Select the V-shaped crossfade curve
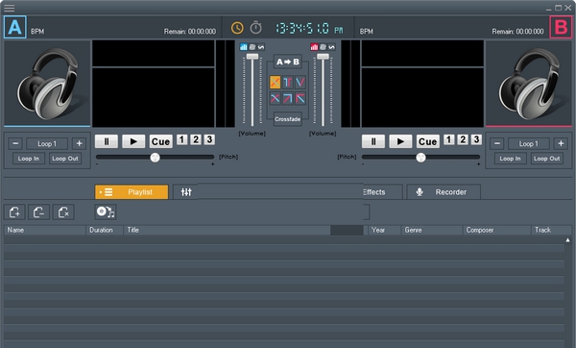Viewport: 576px width, 348px height. click(300, 82)
